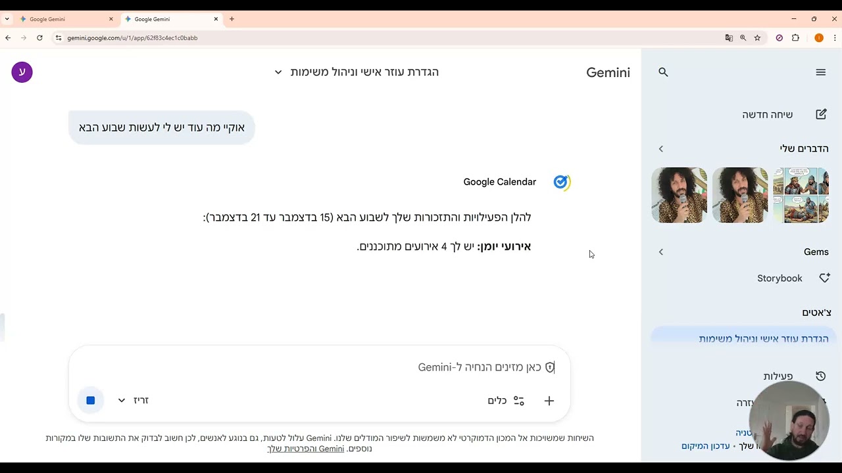Click the site information icon beside the URL
This screenshot has width=842, height=473.
tap(59, 38)
